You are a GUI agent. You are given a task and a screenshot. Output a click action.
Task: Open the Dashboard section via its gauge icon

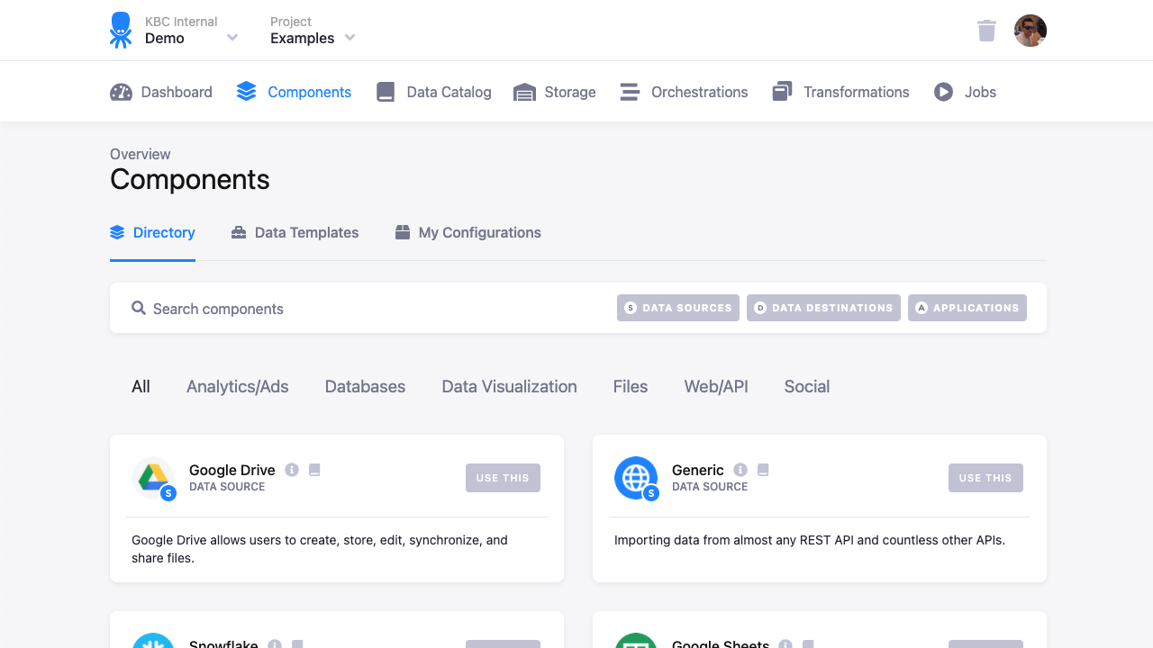tap(121, 91)
